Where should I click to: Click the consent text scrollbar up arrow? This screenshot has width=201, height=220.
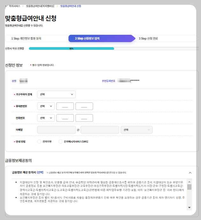(189, 182)
